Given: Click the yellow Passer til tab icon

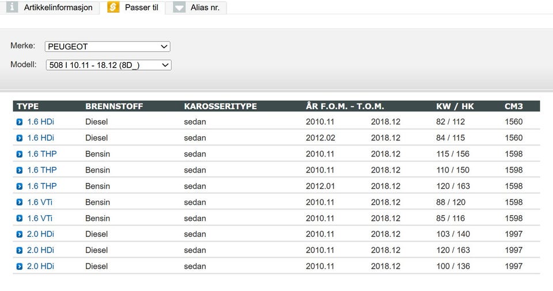Looking at the screenshot, I should tap(113, 7).
